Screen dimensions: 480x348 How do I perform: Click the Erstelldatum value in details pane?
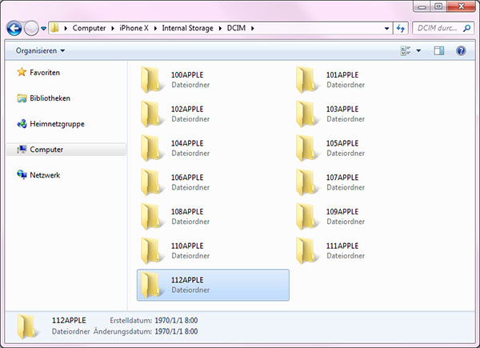tap(176, 321)
